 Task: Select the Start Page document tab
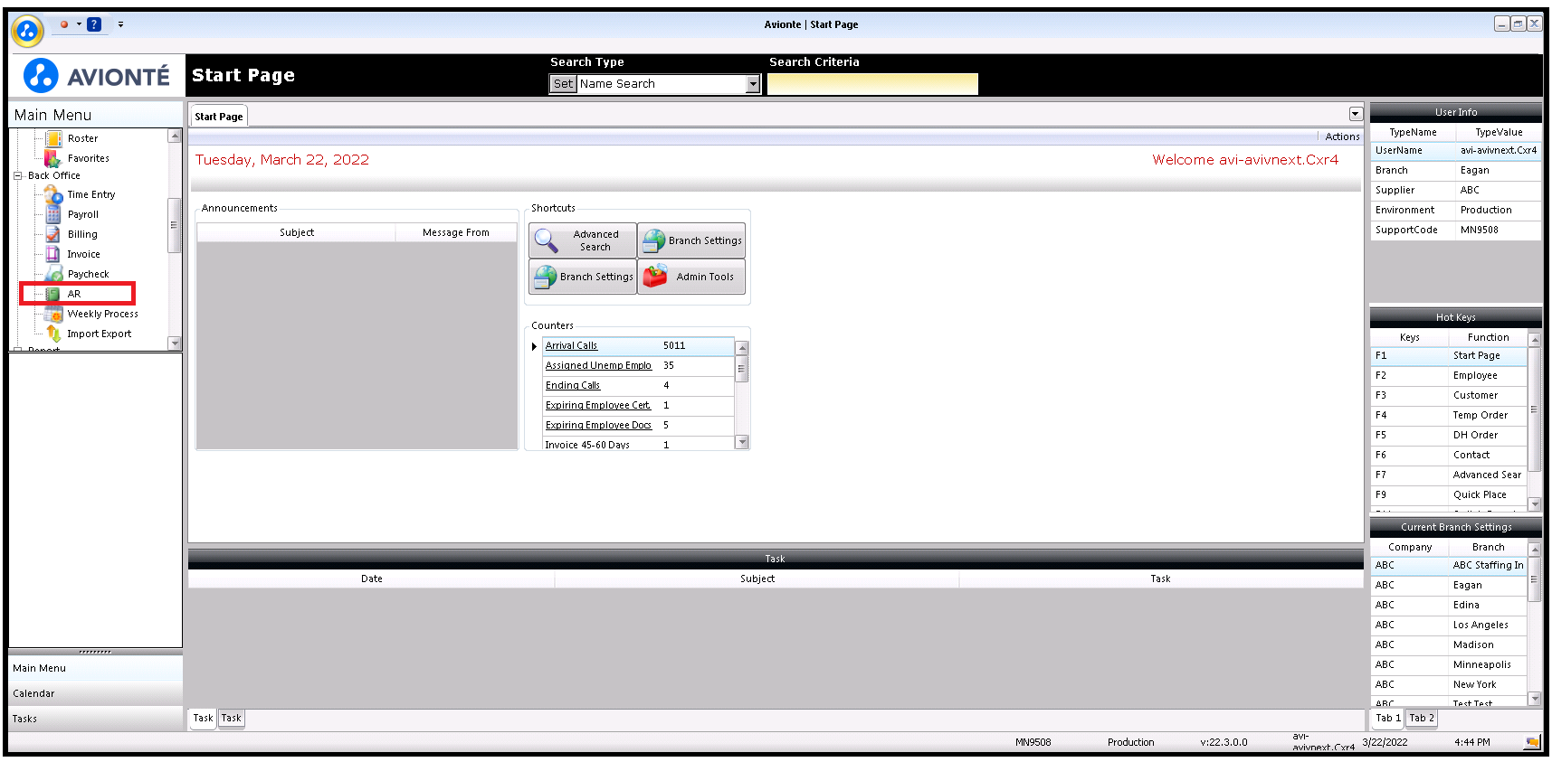(219, 117)
